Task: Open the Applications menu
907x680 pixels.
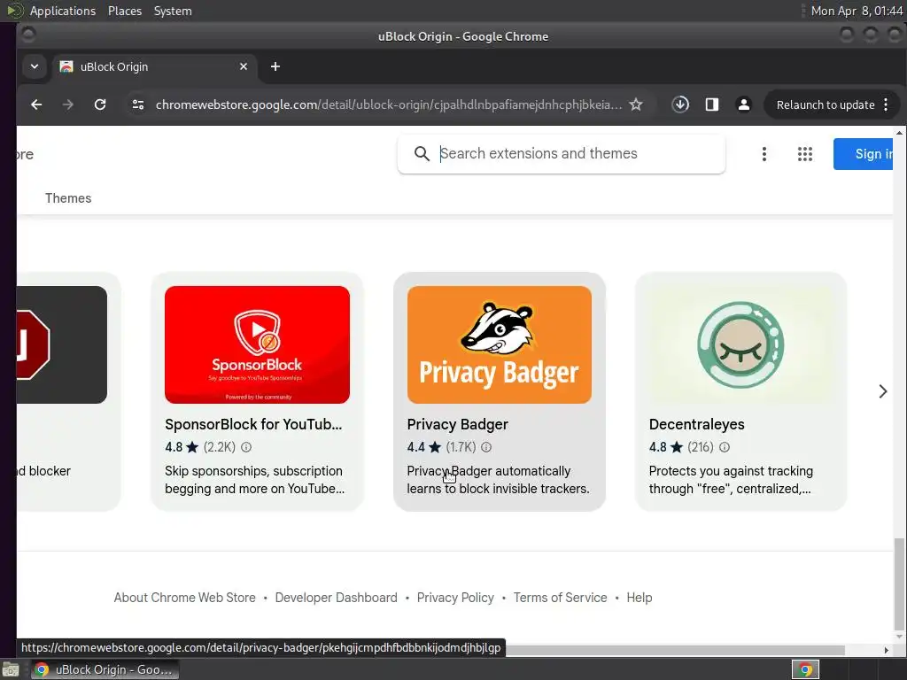Action: pyautogui.click(x=63, y=11)
